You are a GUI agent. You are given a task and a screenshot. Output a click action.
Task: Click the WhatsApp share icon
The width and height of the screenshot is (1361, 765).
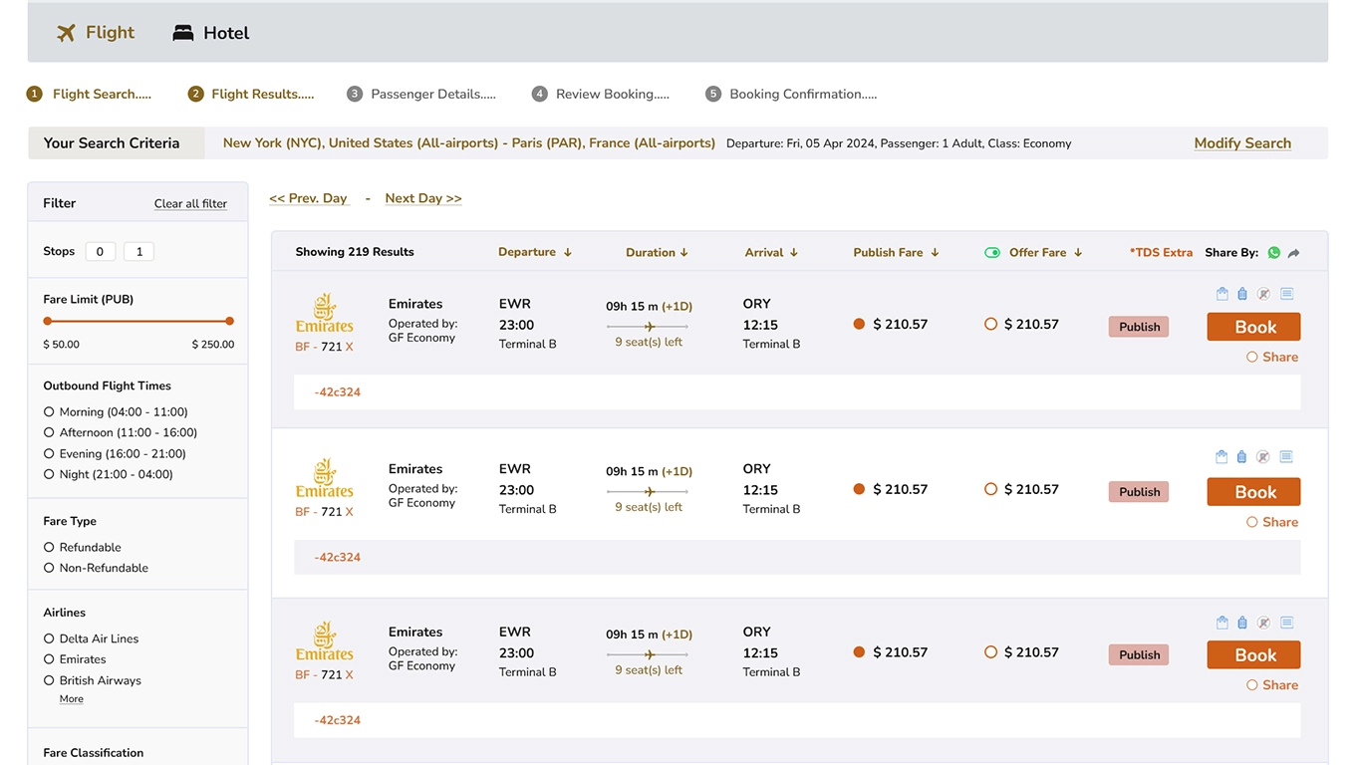tap(1273, 253)
